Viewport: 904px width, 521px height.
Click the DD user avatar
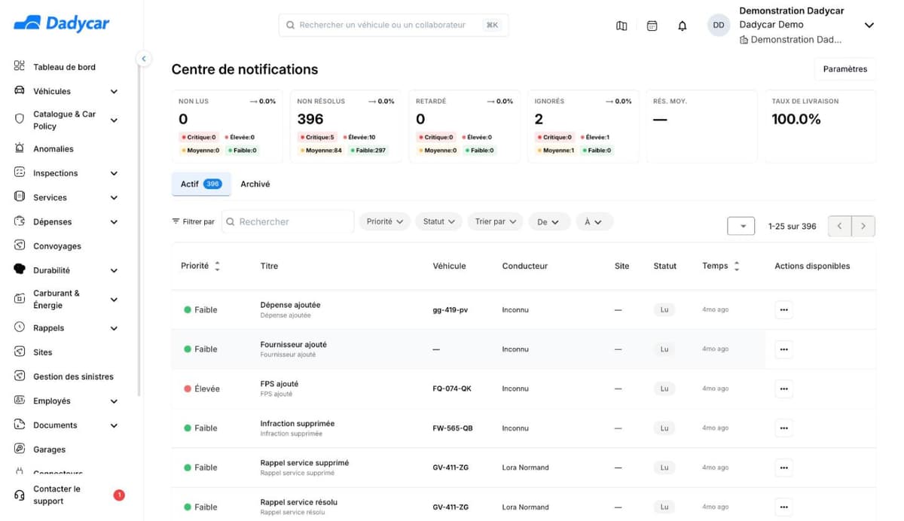(719, 25)
